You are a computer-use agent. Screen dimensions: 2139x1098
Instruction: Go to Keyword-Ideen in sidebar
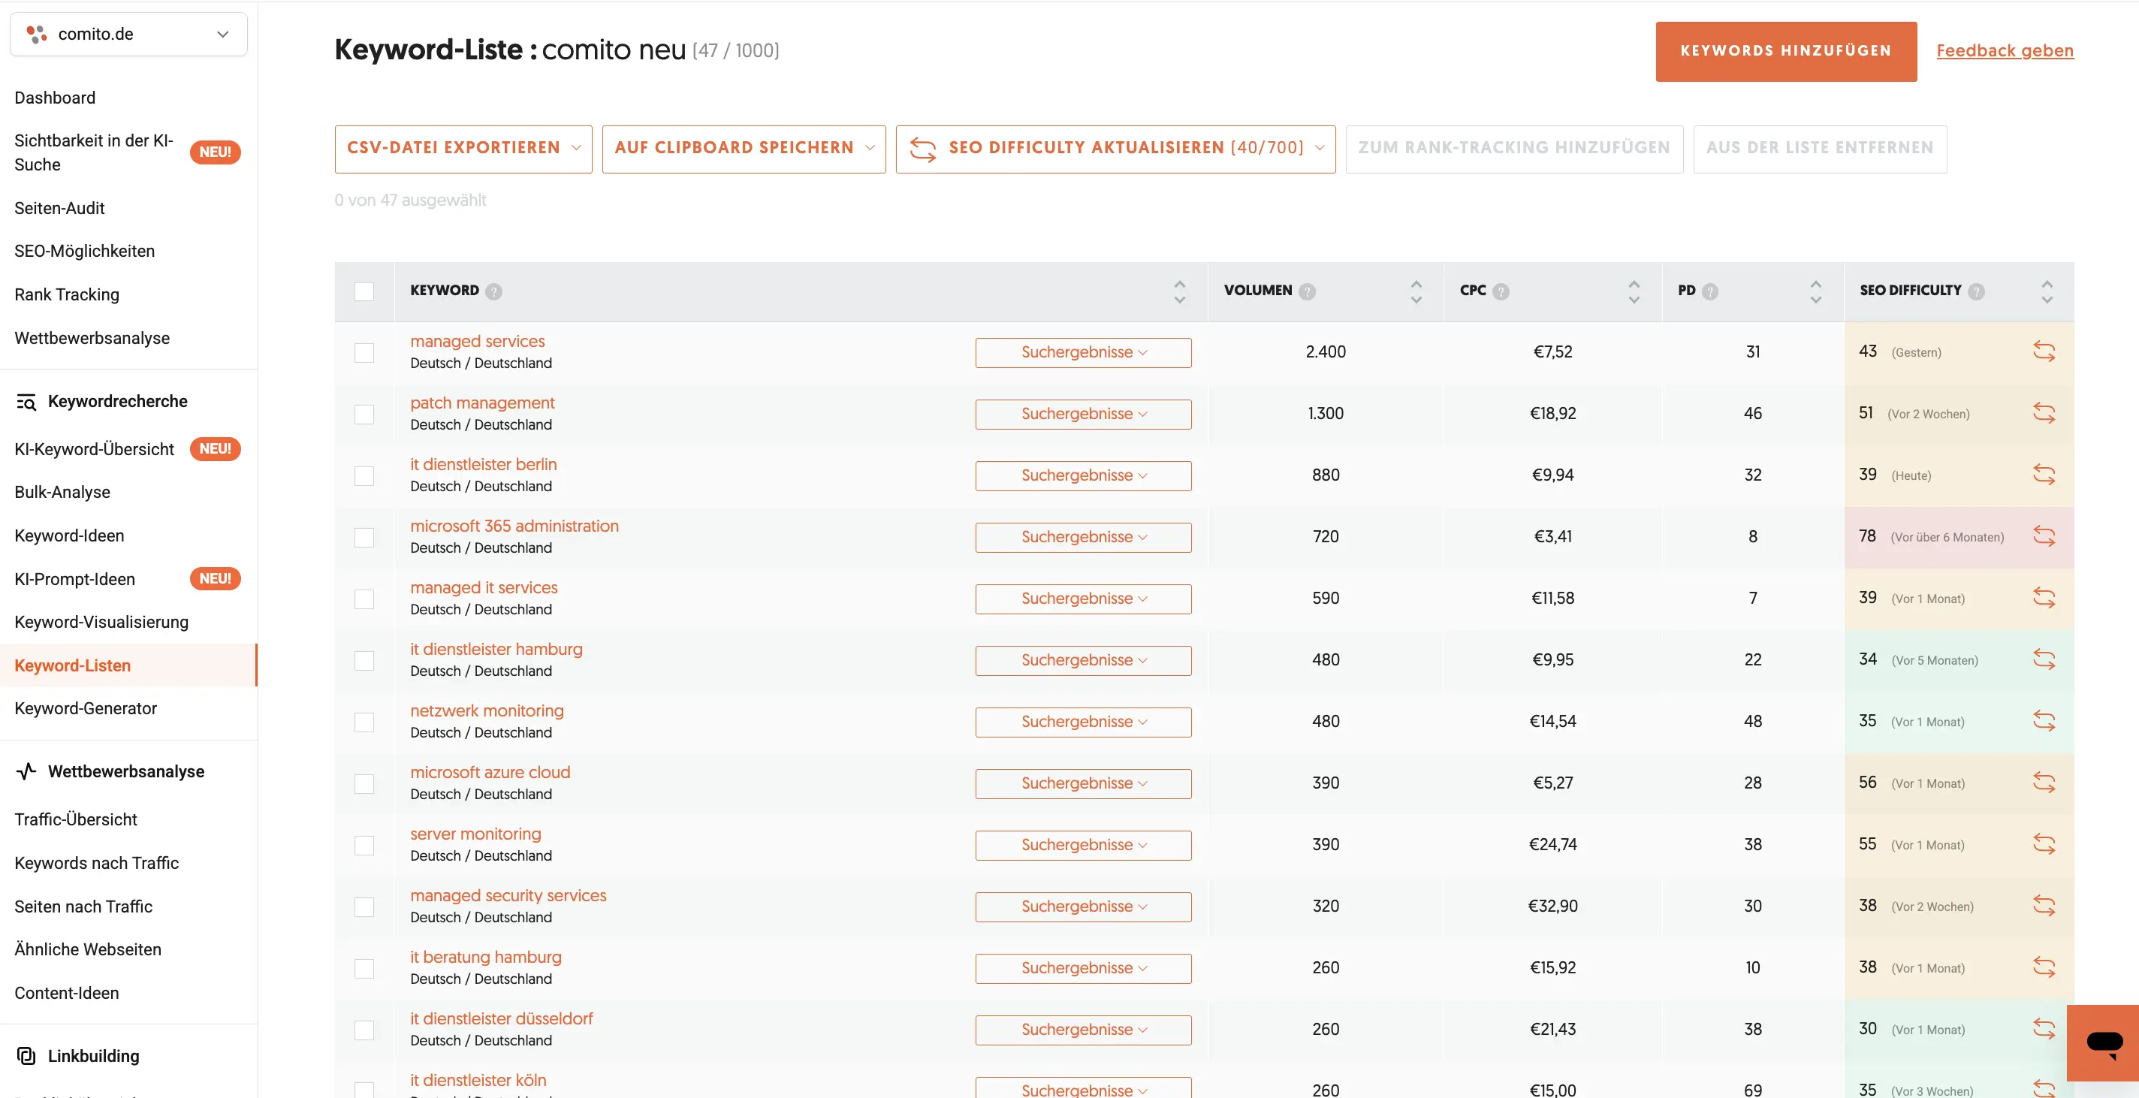click(x=69, y=535)
